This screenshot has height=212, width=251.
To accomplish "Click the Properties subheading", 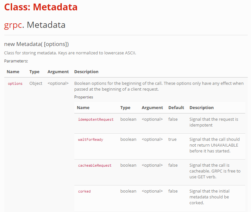I will (83, 97).
